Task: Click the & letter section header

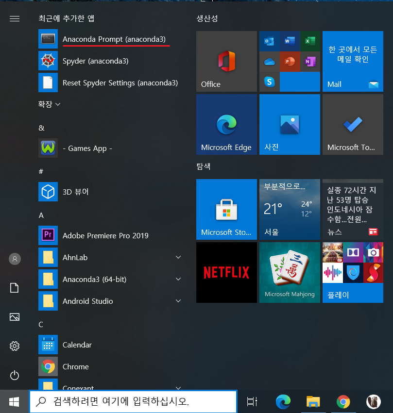Action: coord(41,128)
